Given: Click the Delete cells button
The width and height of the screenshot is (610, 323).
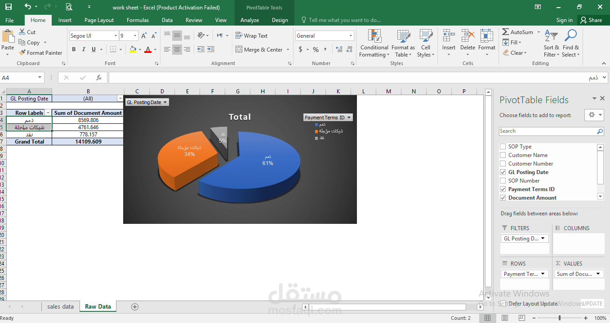Looking at the screenshot, I should click(468, 44).
